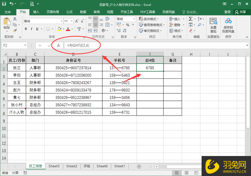Select cell F2 containing 6785
The height and width of the screenshot is (176, 251).
click(150, 68)
